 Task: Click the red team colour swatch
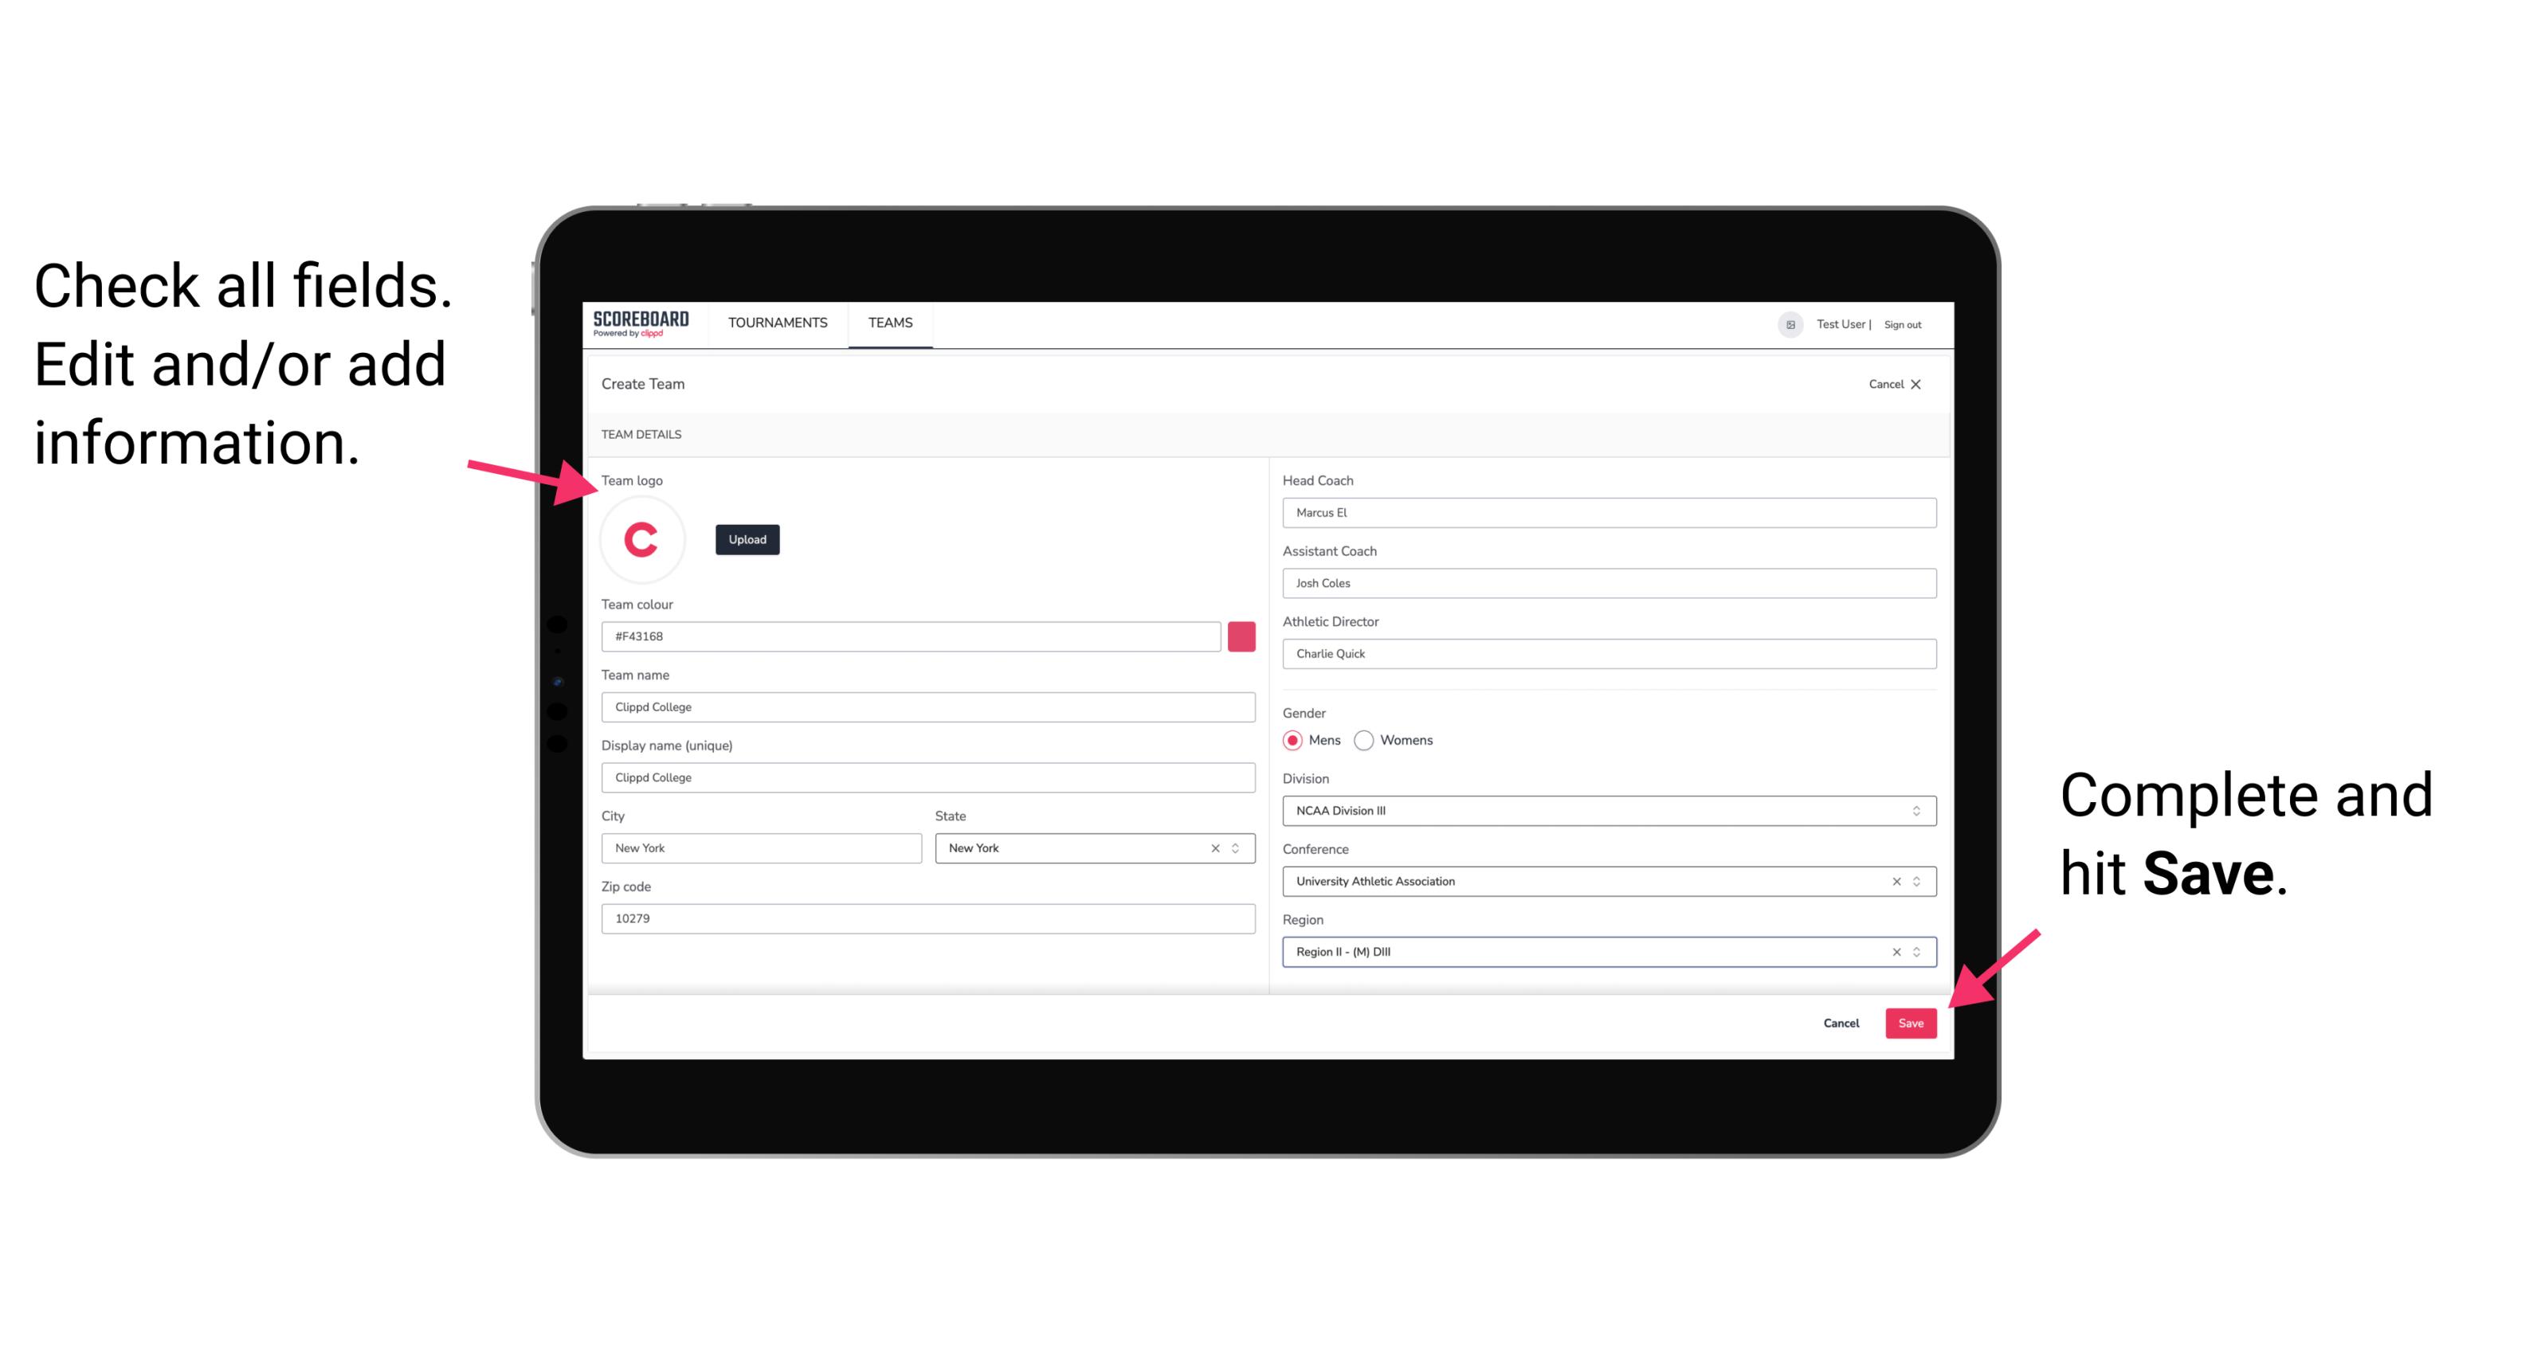click(1241, 636)
